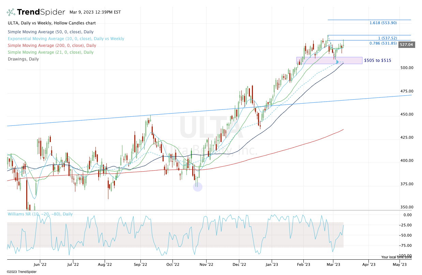Click the TrendSpider spider logo icon
Image resolution: width=422 pixels, height=275 pixels.
pyautogui.click(x=11, y=12)
